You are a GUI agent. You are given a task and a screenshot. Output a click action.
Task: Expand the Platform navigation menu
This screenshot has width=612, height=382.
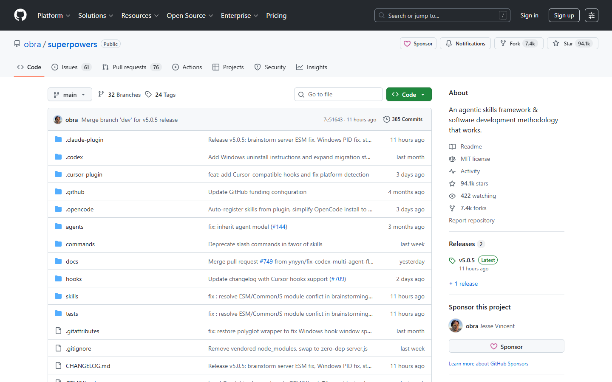(54, 15)
